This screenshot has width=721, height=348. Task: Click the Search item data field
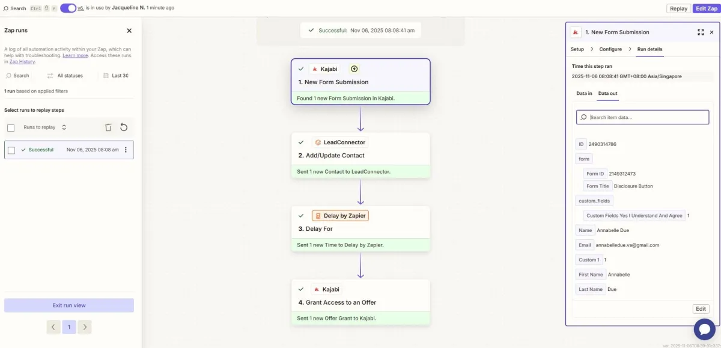[x=643, y=117]
